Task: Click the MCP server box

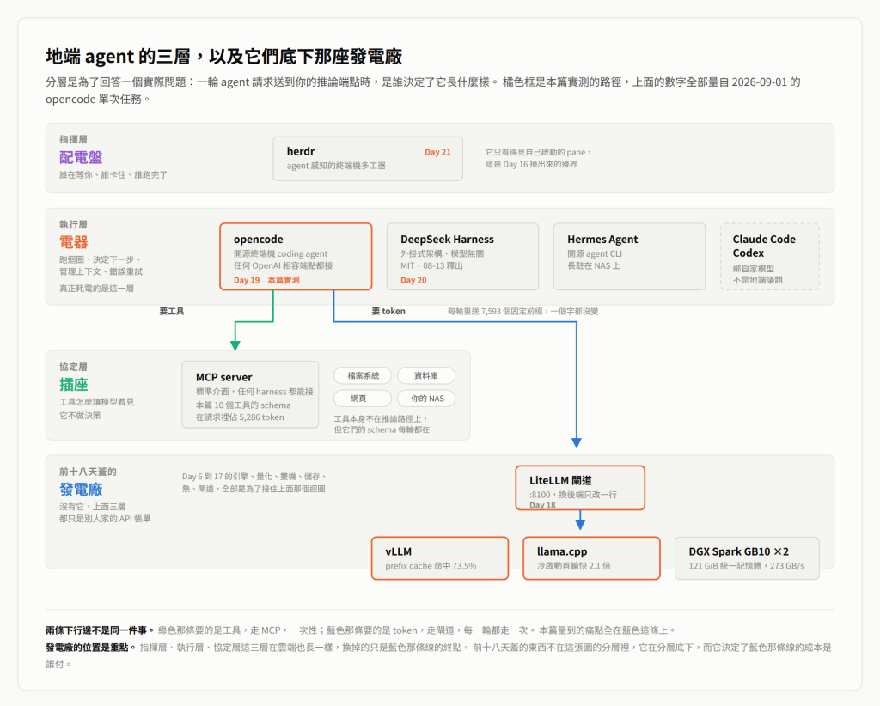Action: (x=250, y=395)
